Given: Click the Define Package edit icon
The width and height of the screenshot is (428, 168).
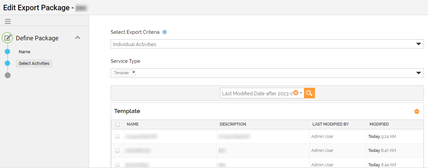Looking at the screenshot, I should point(8,38).
